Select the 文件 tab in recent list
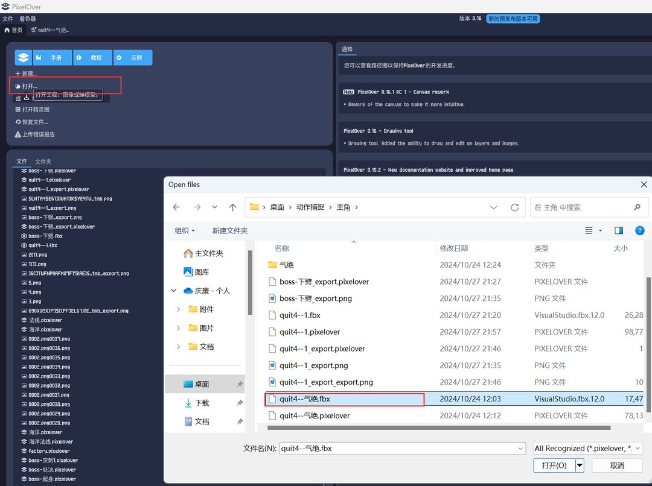This screenshot has width=652, height=486. (22, 161)
